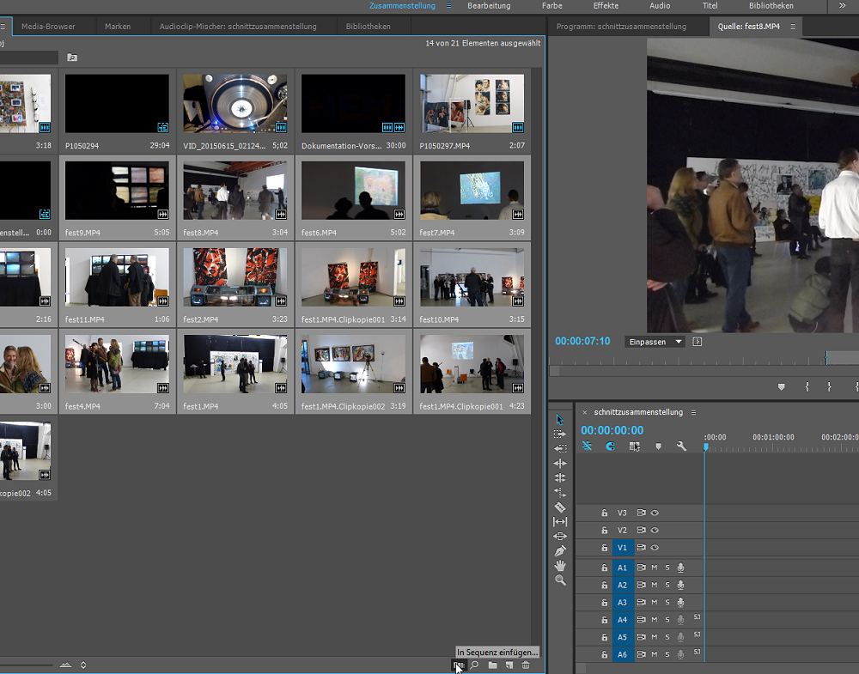Image resolution: width=859 pixels, height=674 pixels.
Task: Solo audio track A2
Action: point(667,586)
